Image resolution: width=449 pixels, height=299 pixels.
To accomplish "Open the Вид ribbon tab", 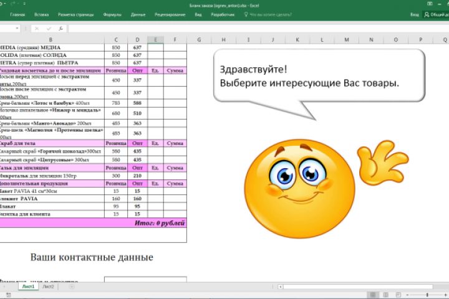I will [x=198, y=14].
